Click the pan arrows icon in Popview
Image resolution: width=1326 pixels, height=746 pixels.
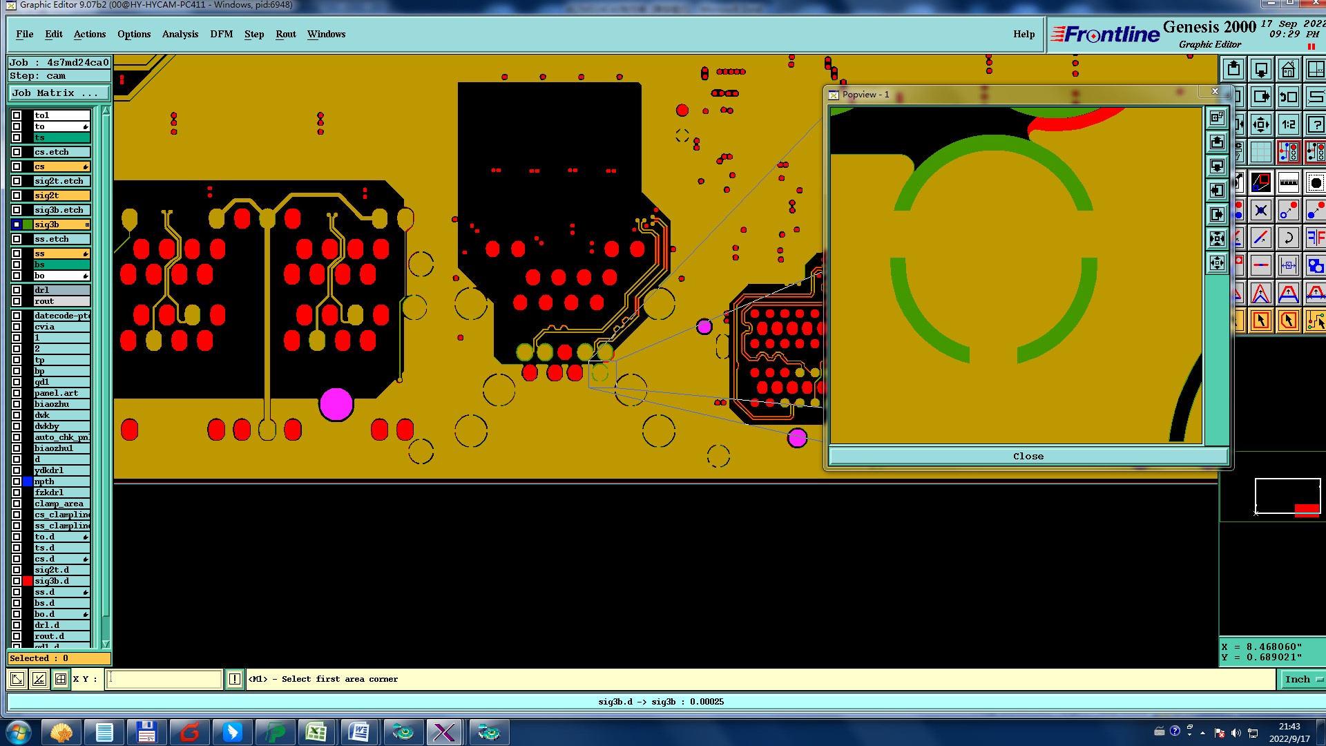(x=1217, y=263)
